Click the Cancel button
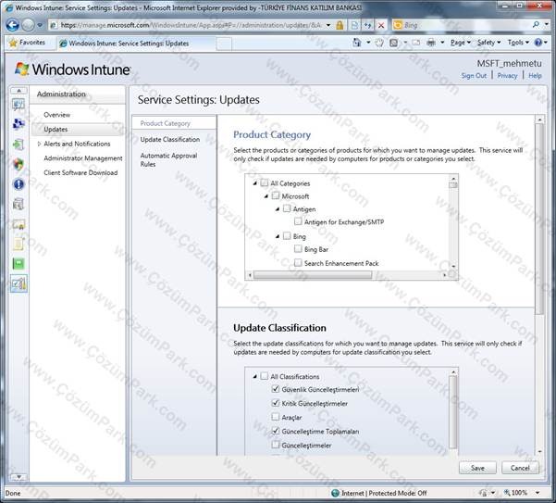This screenshot has width=556, height=503. (x=520, y=468)
